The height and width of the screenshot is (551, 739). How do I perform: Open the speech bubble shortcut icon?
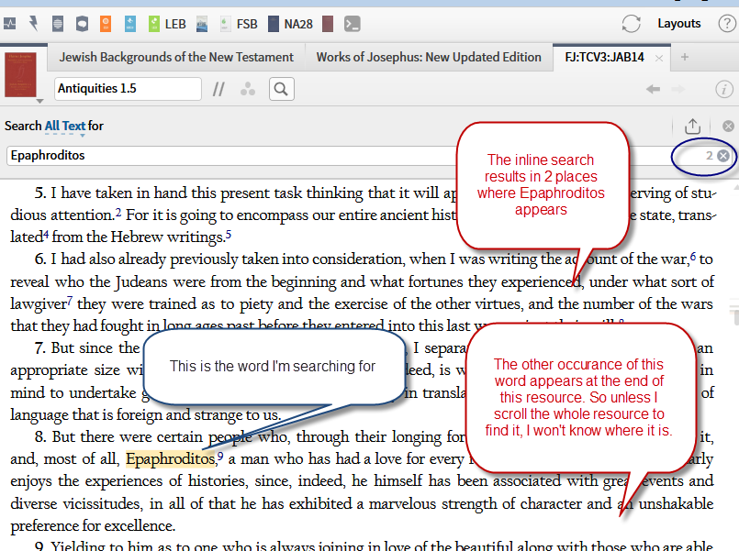[x=82, y=24]
